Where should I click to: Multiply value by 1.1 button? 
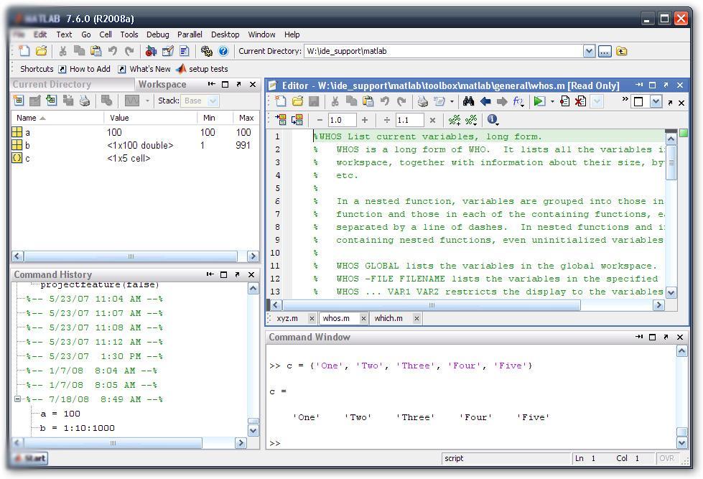[432, 120]
